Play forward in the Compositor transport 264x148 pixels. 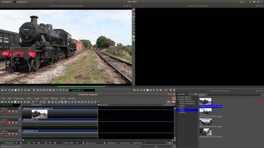click(x=154, y=90)
